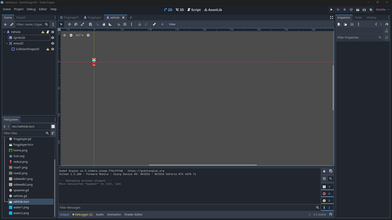Toggle CollisionShape2D visibility eye
The height and width of the screenshot is (220, 392).
(x=53, y=49)
